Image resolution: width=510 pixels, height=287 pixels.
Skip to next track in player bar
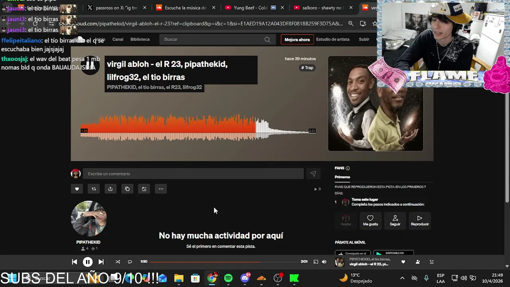(x=101, y=262)
